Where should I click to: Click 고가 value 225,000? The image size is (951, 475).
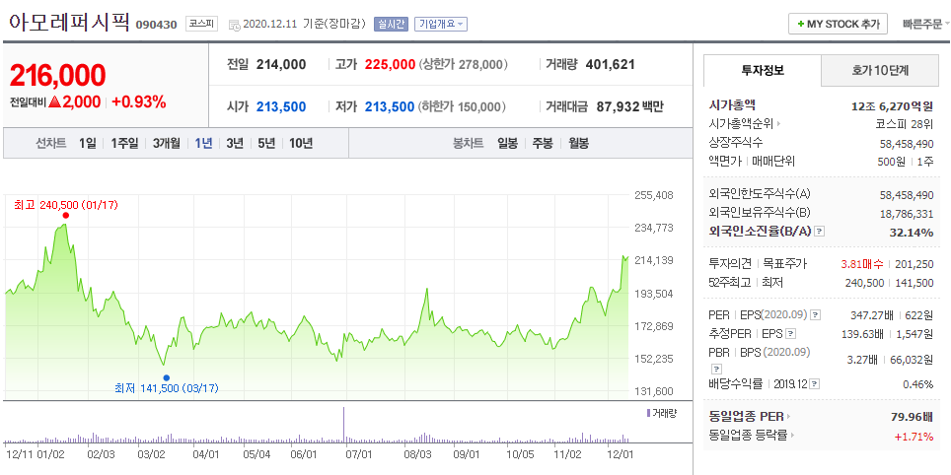click(x=390, y=64)
